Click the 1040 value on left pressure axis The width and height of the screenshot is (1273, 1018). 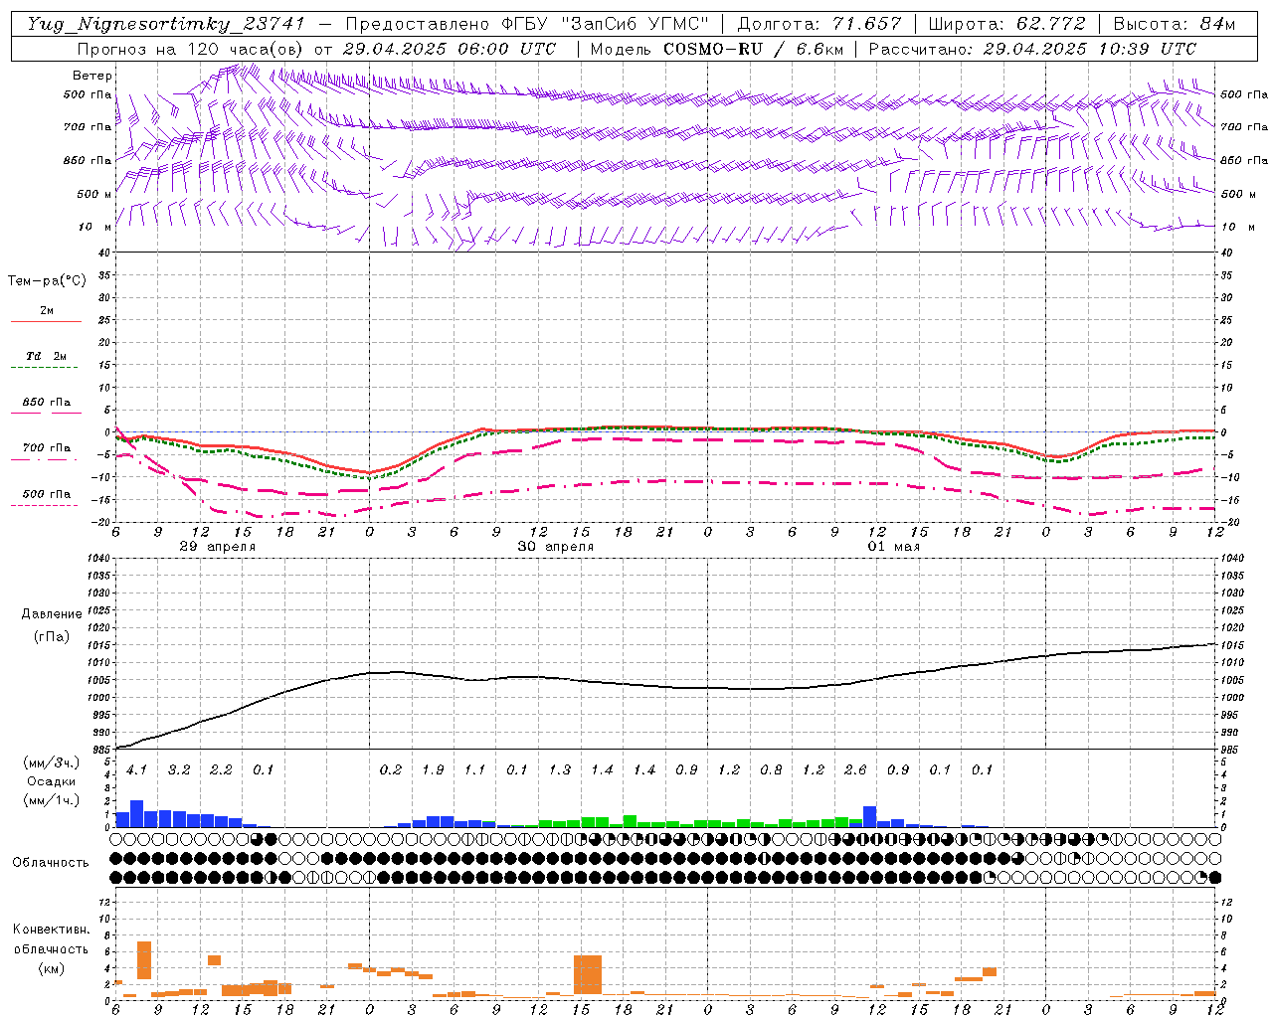[x=97, y=559]
